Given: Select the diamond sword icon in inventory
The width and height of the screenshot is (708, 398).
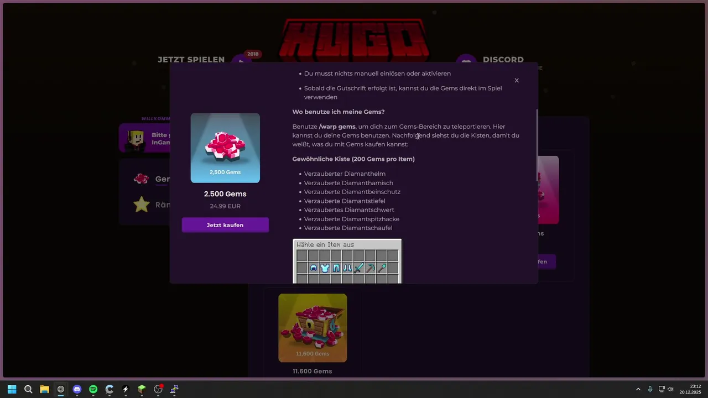Looking at the screenshot, I should [358, 268].
